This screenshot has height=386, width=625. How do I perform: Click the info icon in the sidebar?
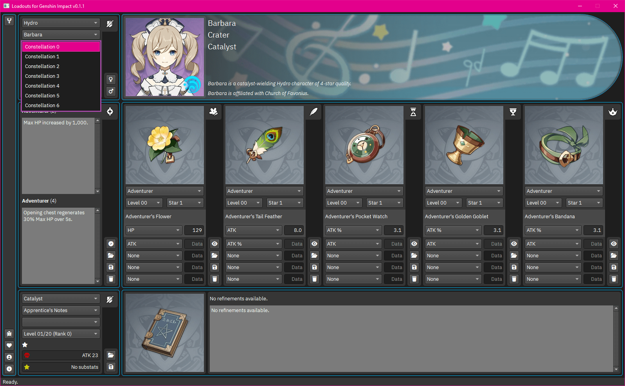(9, 369)
